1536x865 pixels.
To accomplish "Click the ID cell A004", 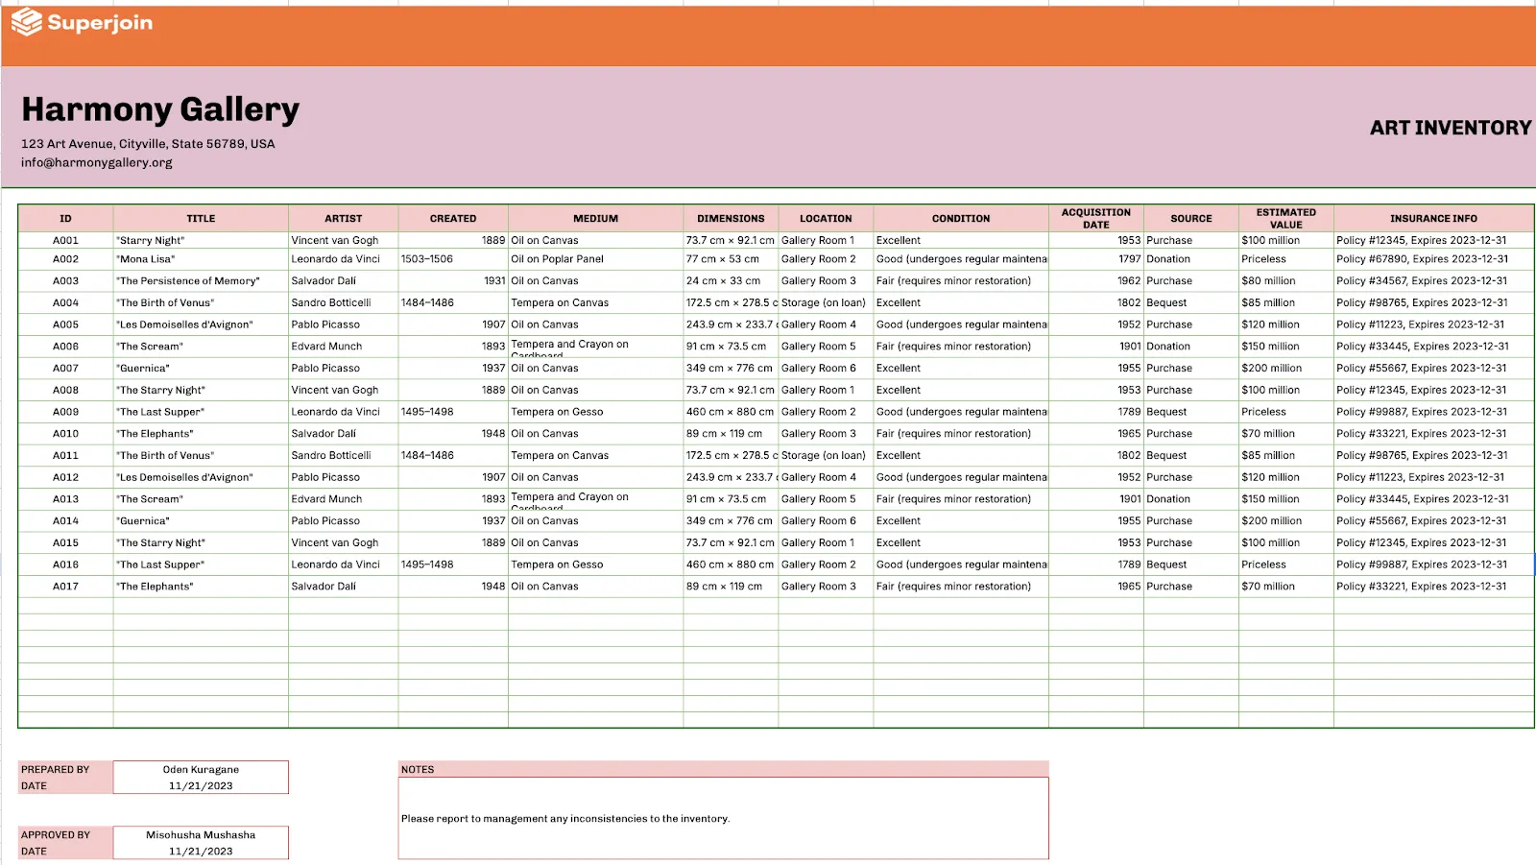I will click(65, 303).
